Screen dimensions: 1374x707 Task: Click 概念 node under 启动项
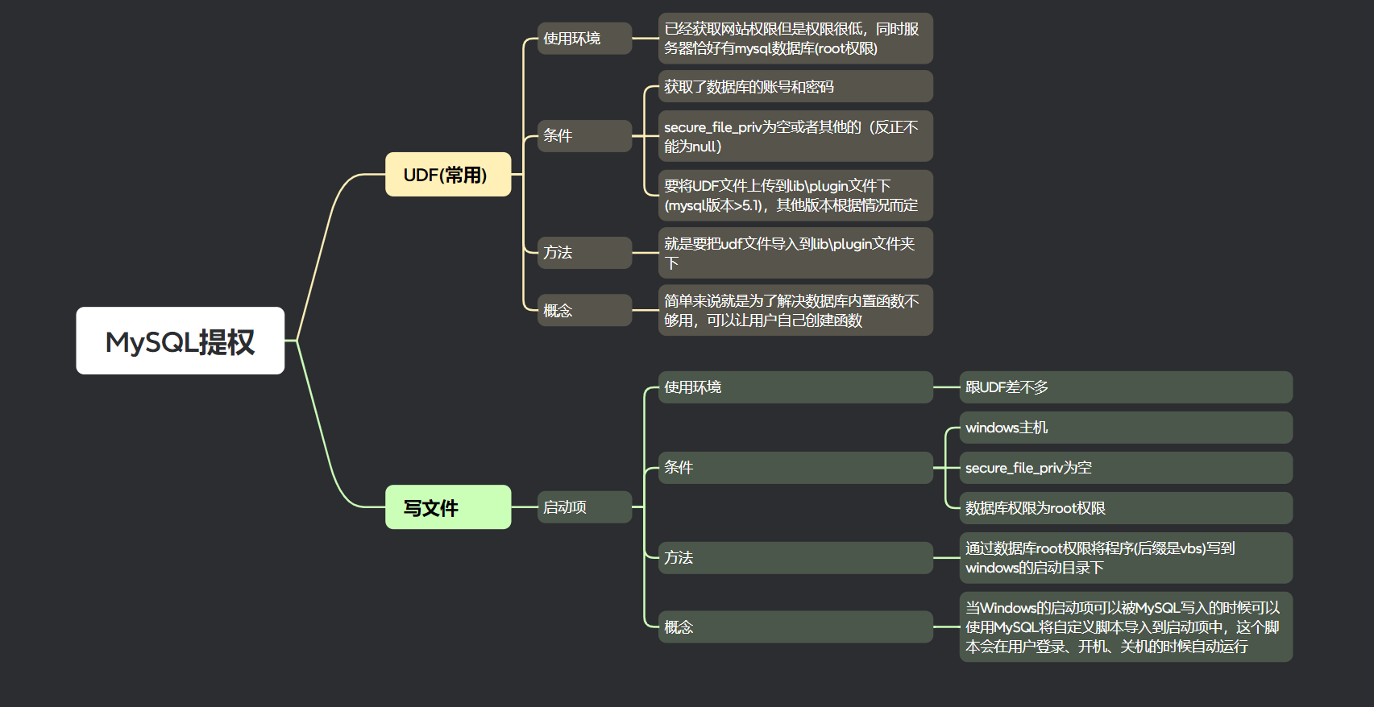tap(795, 626)
